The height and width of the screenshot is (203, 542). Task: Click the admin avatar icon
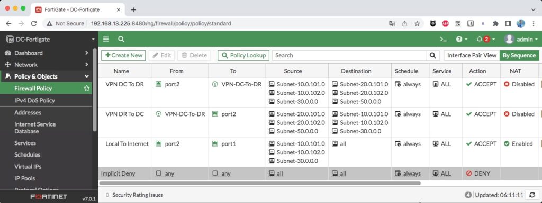click(509, 39)
